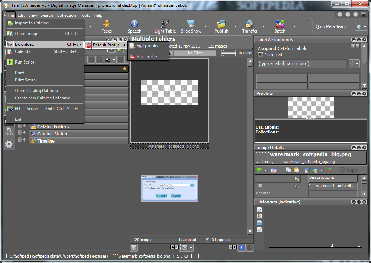Open the dropdown arrow next to Publish

pos(235,26)
